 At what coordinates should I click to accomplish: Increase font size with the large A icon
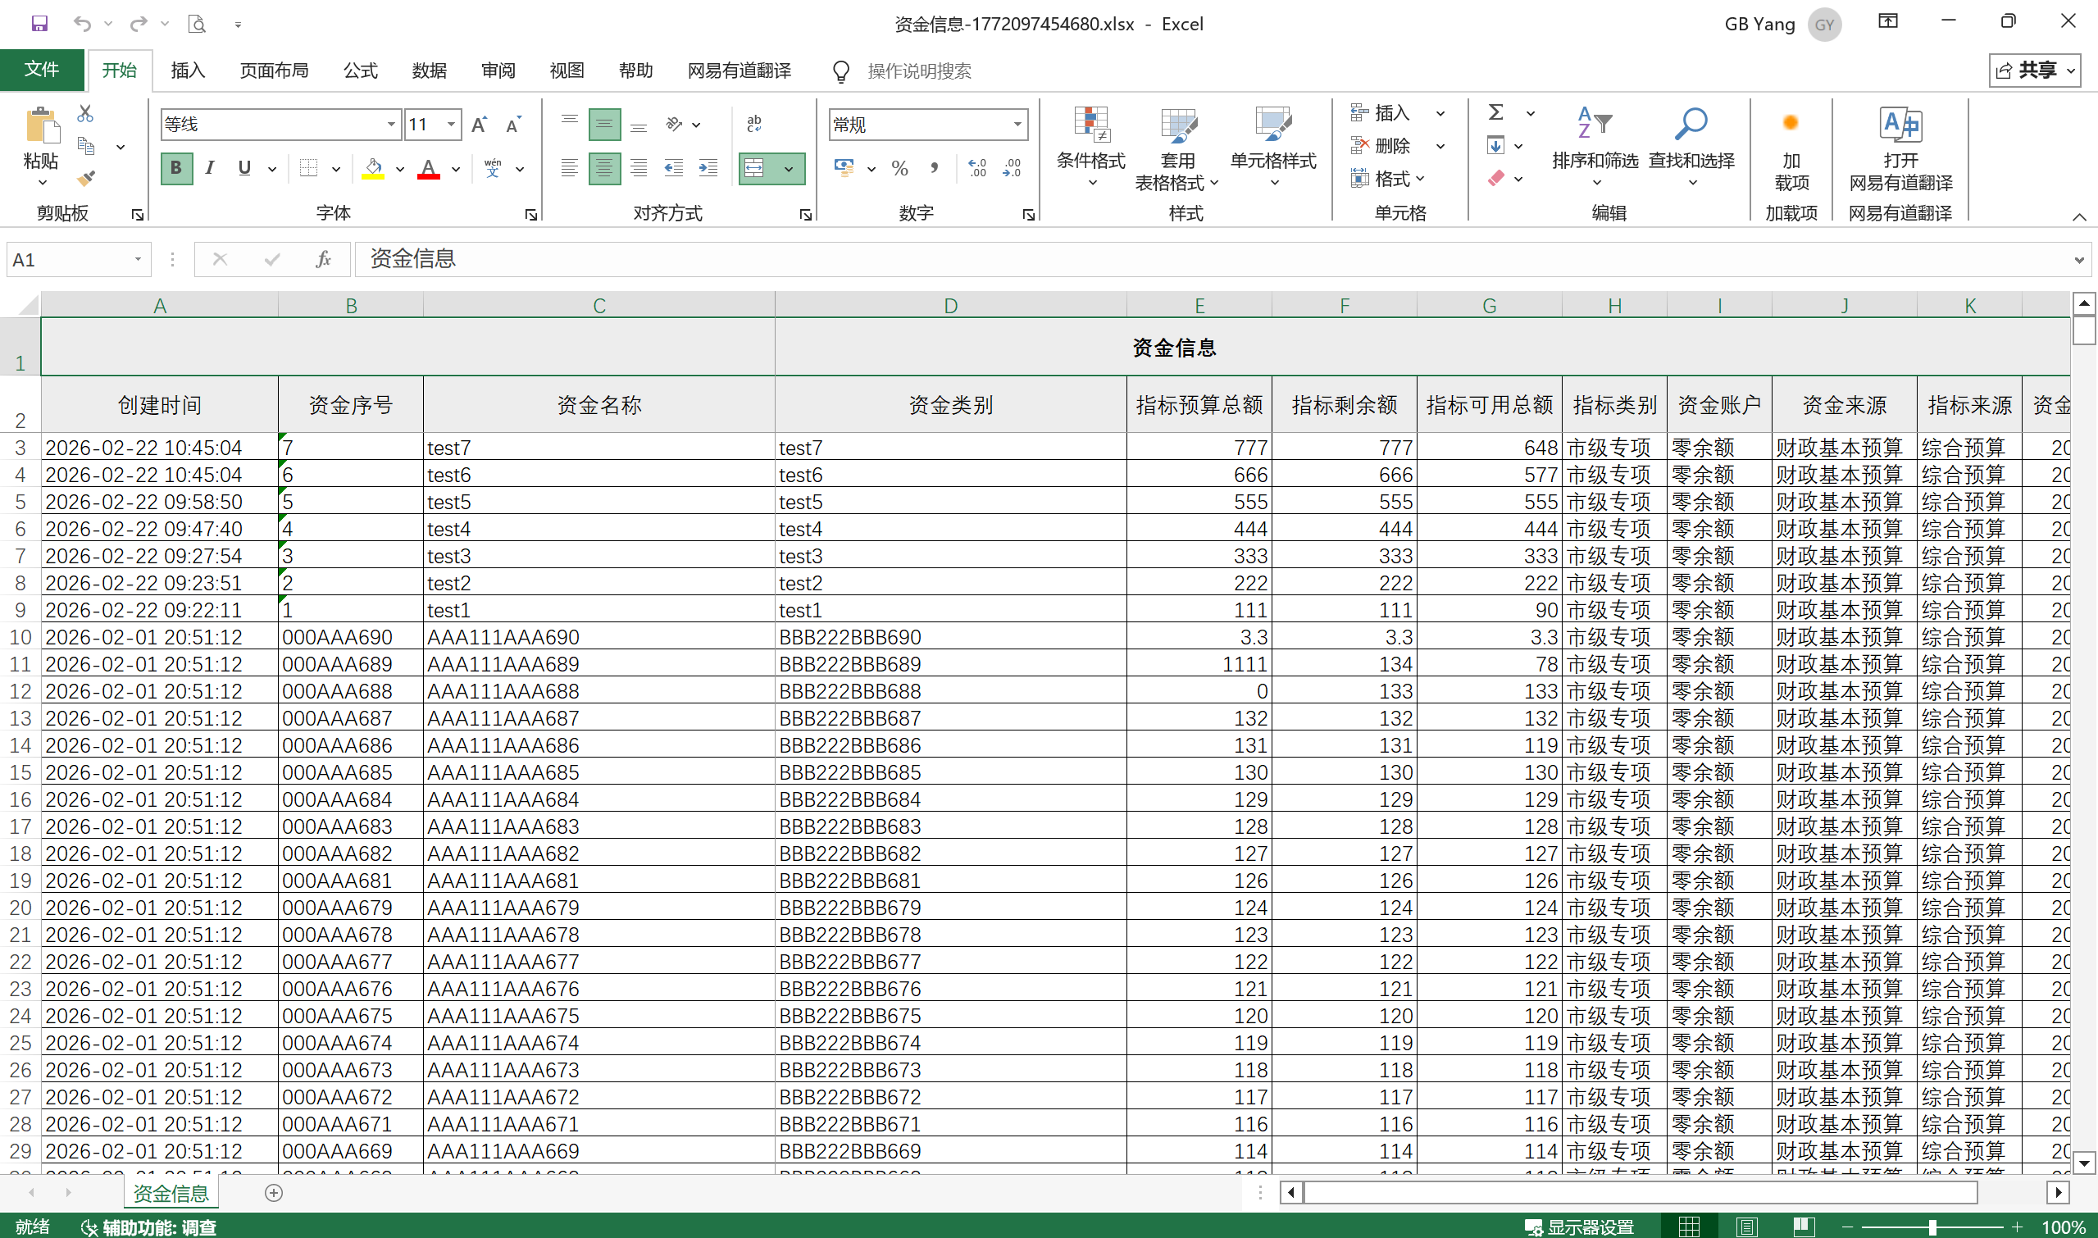480,125
